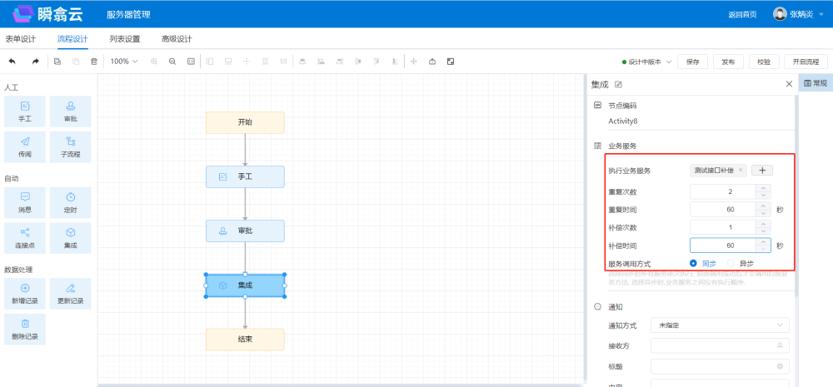This screenshot has height=387, width=833.
Task: Click the trash delete icon in the toolbar
Action: 93,62
